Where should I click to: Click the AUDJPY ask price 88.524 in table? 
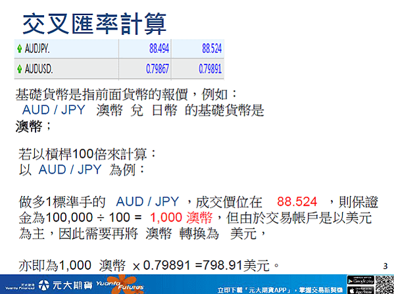(212, 48)
